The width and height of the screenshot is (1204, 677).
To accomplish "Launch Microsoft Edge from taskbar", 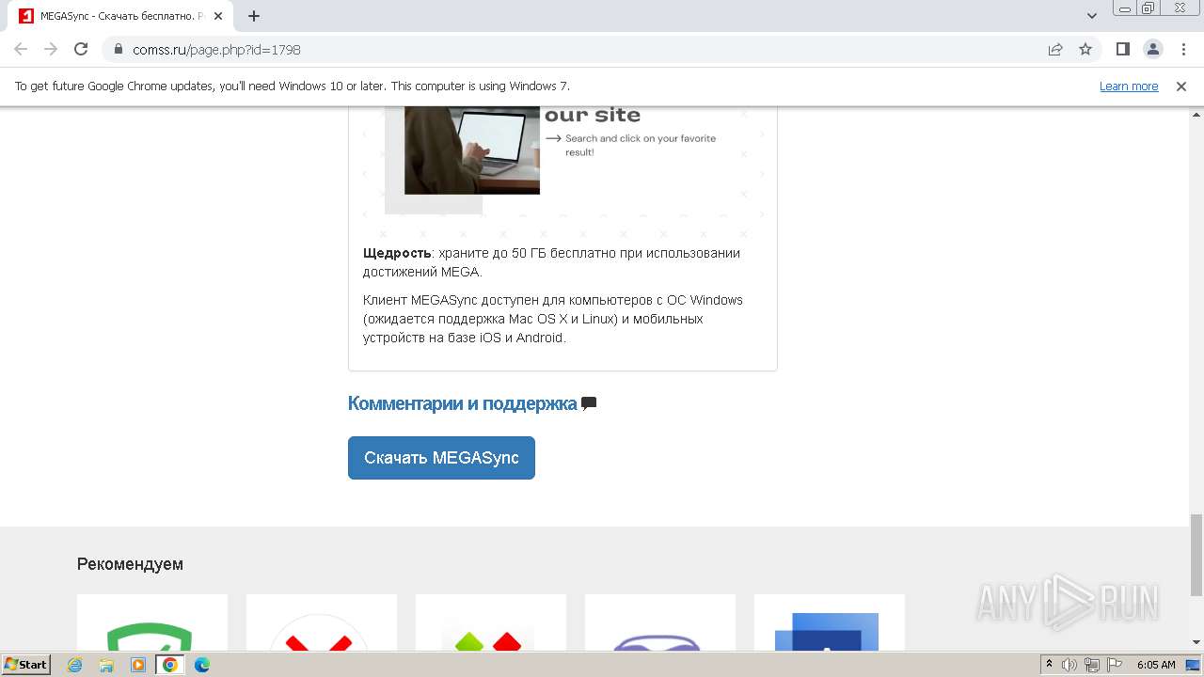I will [202, 665].
